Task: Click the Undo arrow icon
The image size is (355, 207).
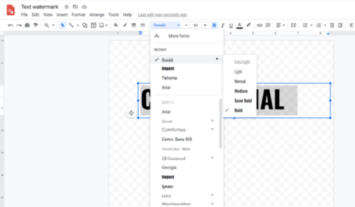Action: (x=10, y=26)
